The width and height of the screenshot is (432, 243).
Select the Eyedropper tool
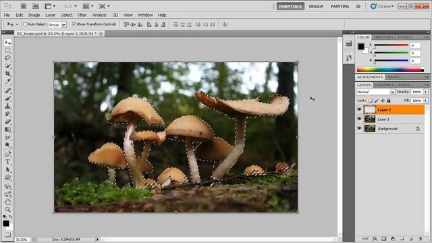[x=7, y=81]
